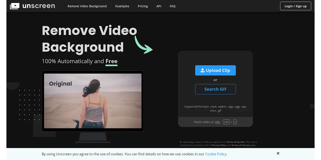Click the 'Supported formats' text
The height and width of the screenshot is (160, 321).
215,109
